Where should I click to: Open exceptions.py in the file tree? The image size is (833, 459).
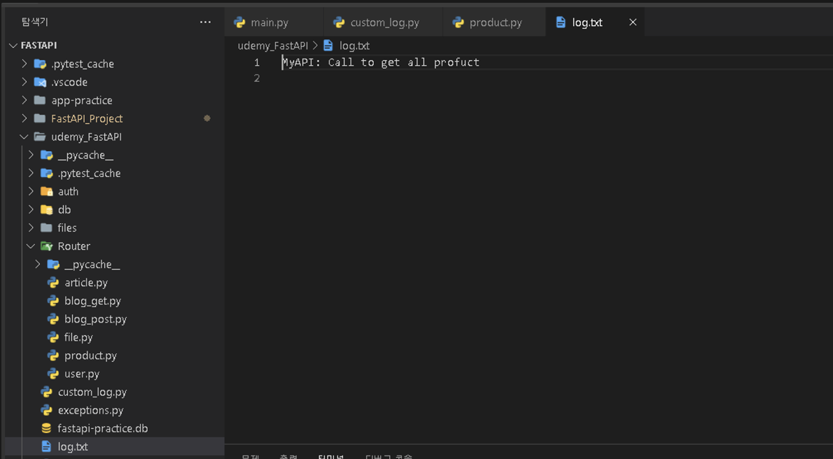90,410
